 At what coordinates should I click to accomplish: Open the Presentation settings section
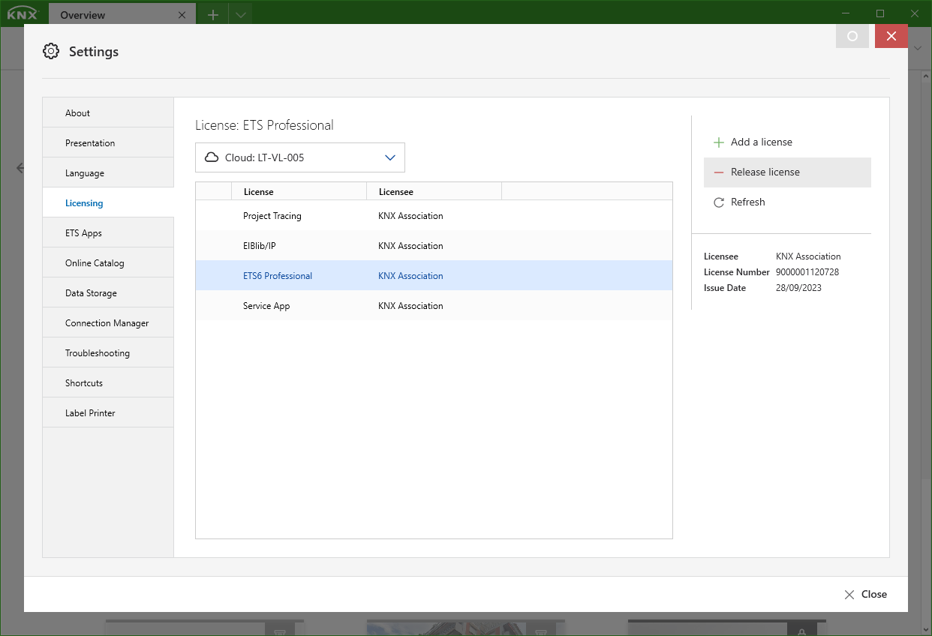pos(108,142)
